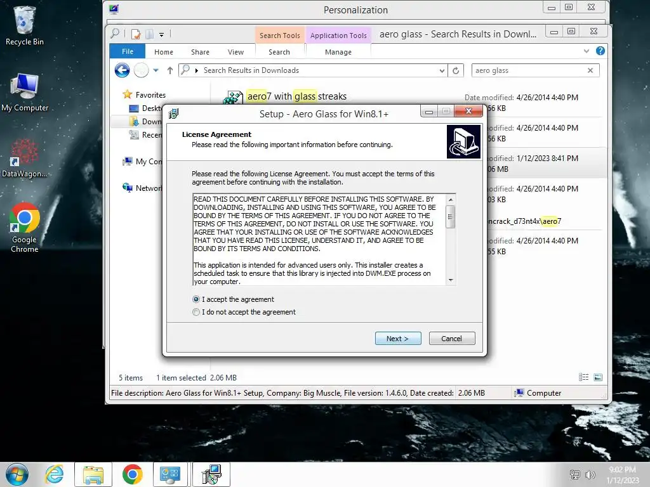The height and width of the screenshot is (487, 650).
Task: Click the license scrollbar thumb
Action: coord(450,217)
